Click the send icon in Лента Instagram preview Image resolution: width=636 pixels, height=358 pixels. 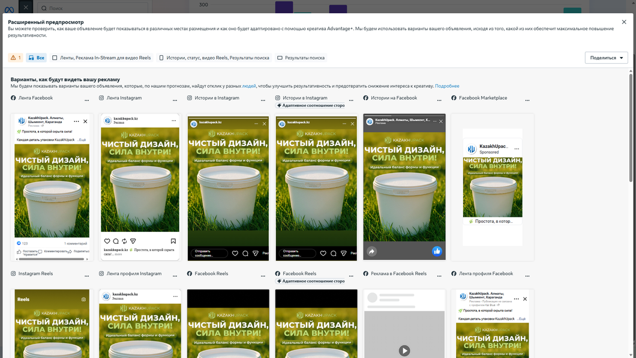pyautogui.click(x=133, y=241)
